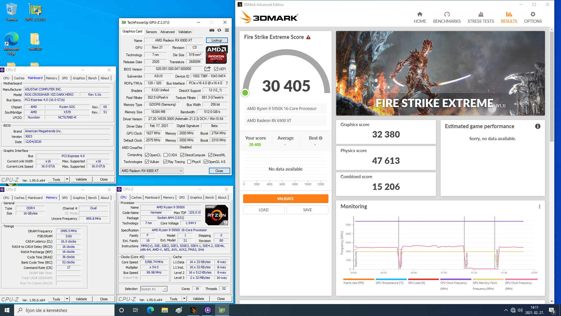The height and width of the screenshot is (316, 561).
Task: Toggle CUDA checkbox
Action: [166, 155]
